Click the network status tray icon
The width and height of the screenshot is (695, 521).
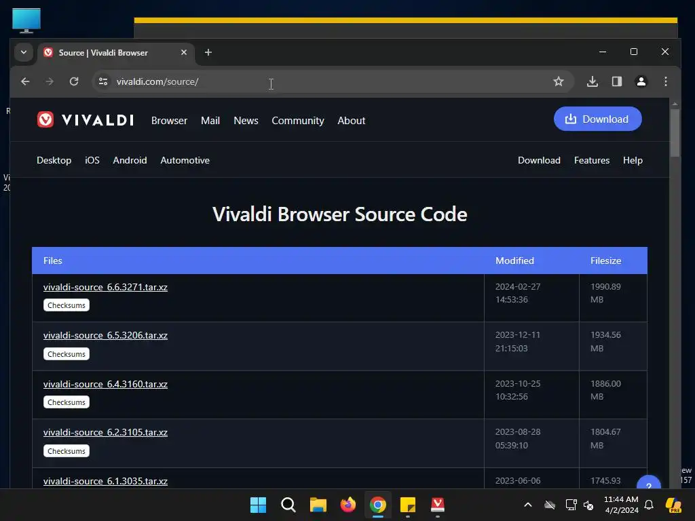[x=571, y=505]
